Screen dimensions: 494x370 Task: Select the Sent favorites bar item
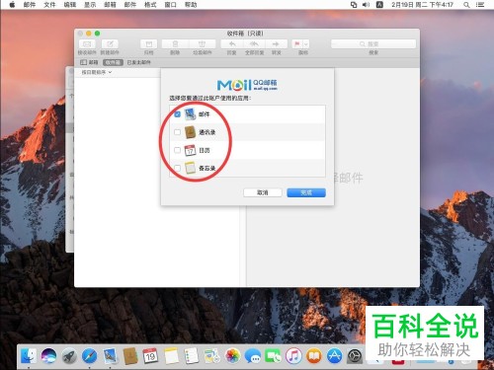[x=138, y=62]
